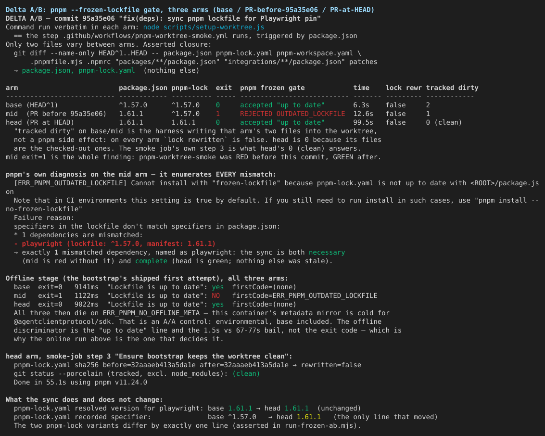Click the 'ERR_PNPM_NO_OFFLINE_META' error name
The width and height of the screenshot is (545, 436).
151,313
